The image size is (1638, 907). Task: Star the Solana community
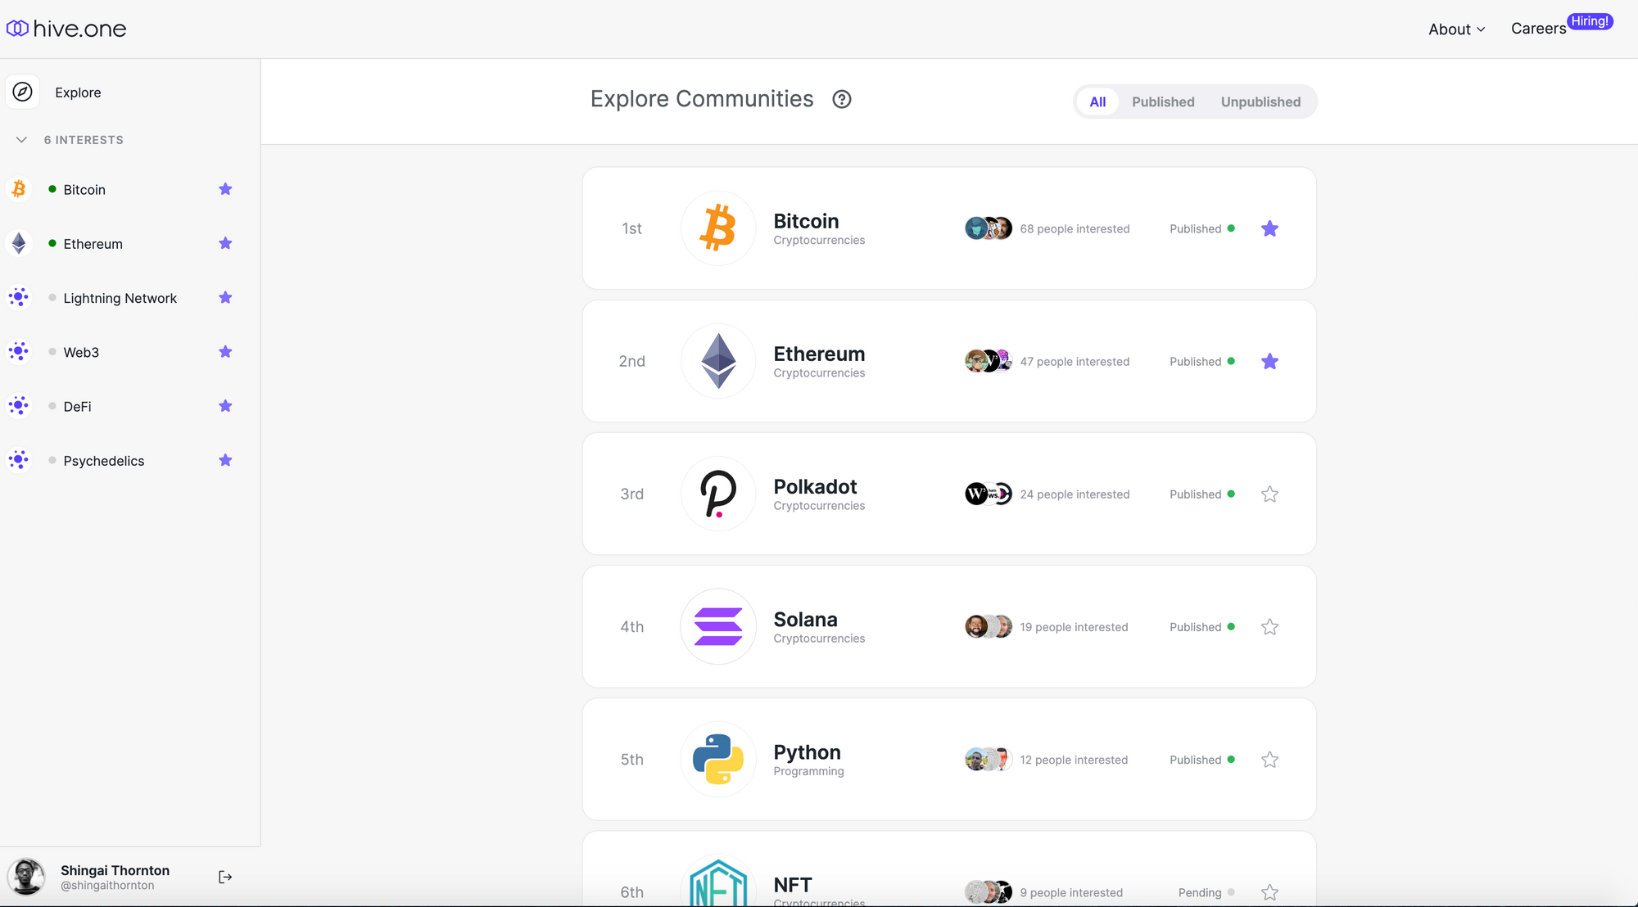(1269, 627)
